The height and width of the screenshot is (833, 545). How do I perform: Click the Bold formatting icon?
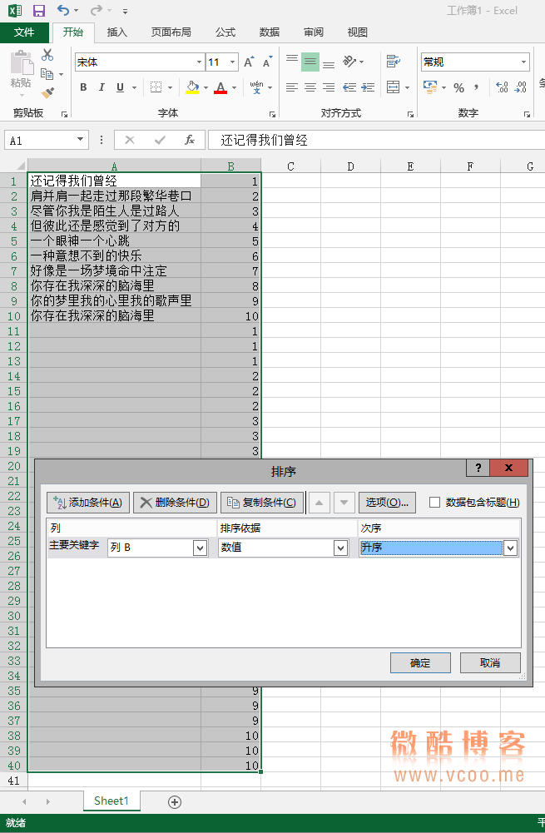(83, 87)
